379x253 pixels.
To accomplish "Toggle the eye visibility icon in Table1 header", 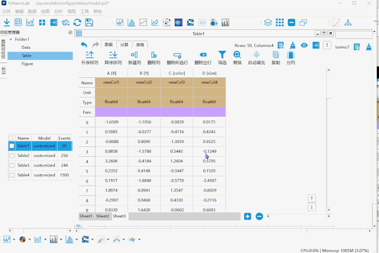I will tap(304, 45).
